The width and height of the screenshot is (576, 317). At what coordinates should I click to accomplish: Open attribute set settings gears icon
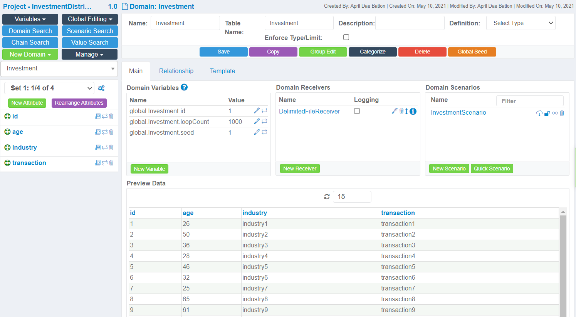pyautogui.click(x=101, y=88)
